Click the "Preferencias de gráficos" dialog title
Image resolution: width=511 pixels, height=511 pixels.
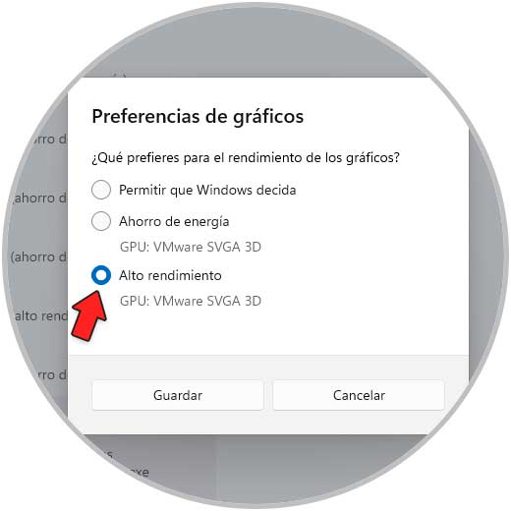click(198, 117)
